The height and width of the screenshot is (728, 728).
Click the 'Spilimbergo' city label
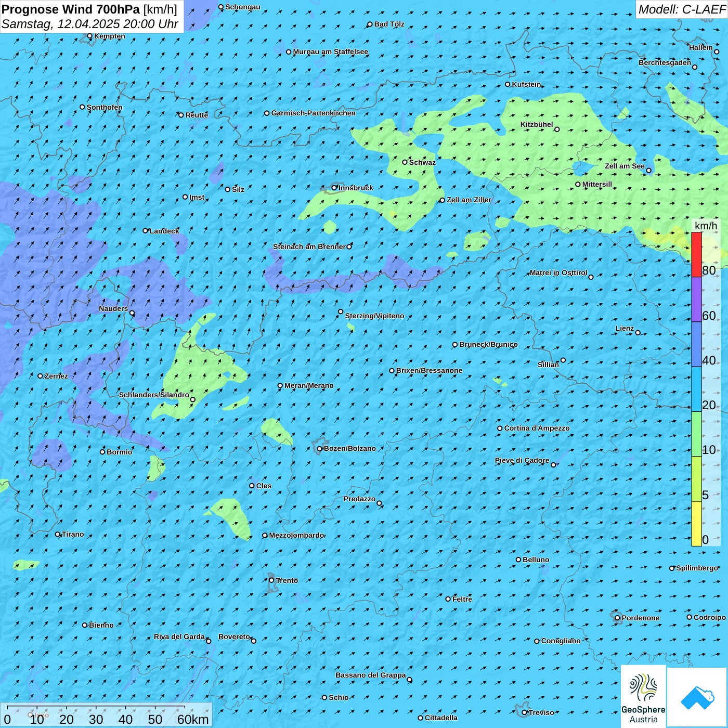point(697,568)
